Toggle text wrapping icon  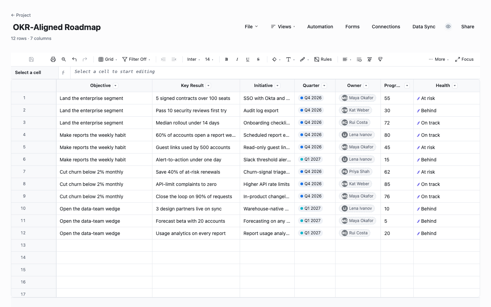click(359, 59)
